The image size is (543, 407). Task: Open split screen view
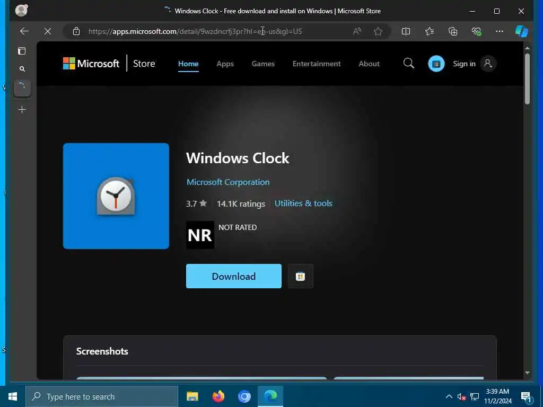[406, 31]
